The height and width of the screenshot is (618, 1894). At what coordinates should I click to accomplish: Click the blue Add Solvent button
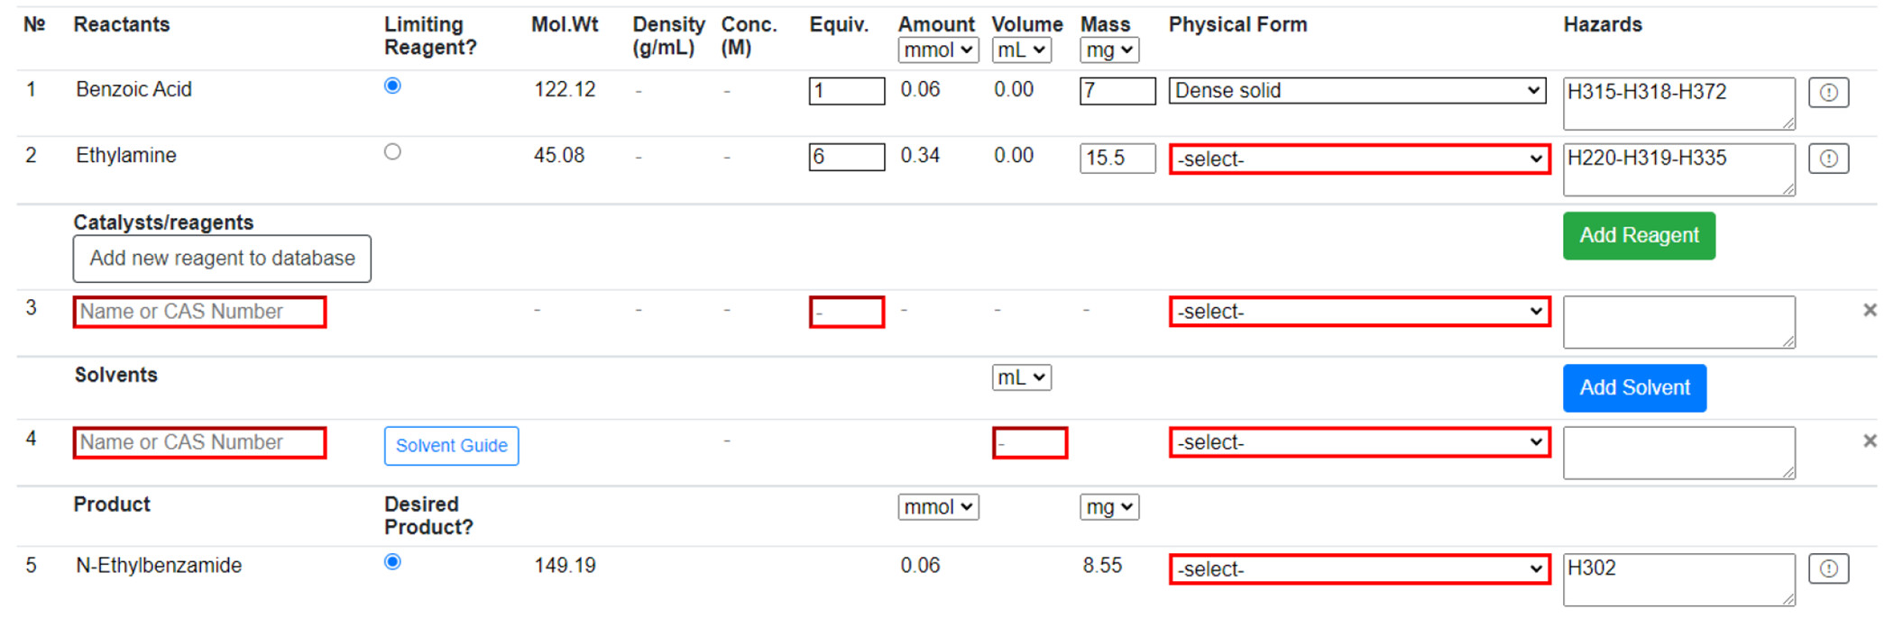[1634, 388]
